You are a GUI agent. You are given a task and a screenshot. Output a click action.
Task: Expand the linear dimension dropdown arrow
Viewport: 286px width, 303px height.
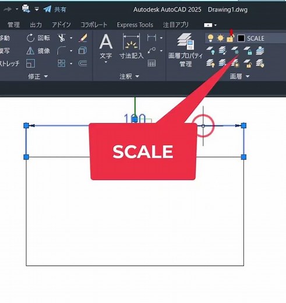[x=161, y=38]
